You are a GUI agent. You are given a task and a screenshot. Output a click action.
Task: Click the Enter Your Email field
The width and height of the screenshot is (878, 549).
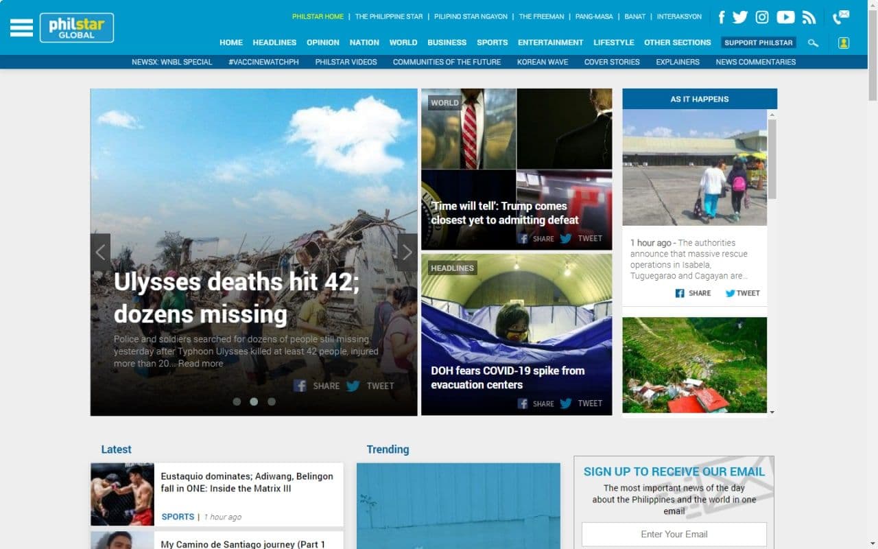[674, 534]
